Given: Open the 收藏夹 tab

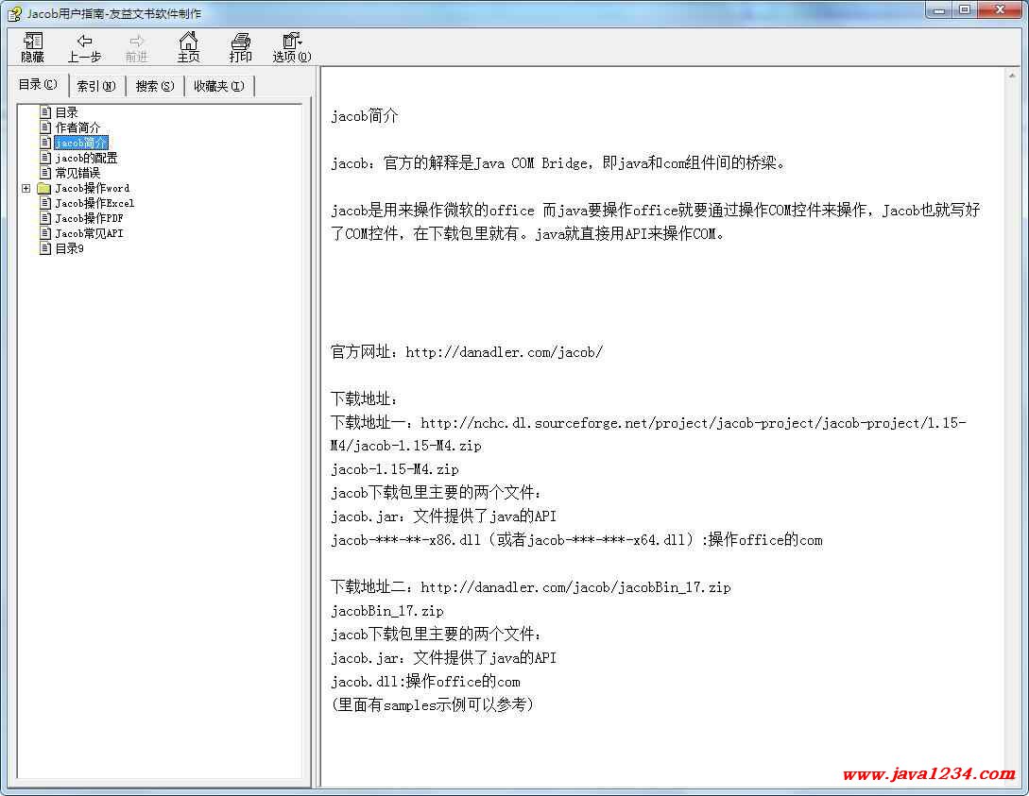Looking at the screenshot, I should click(219, 86).
